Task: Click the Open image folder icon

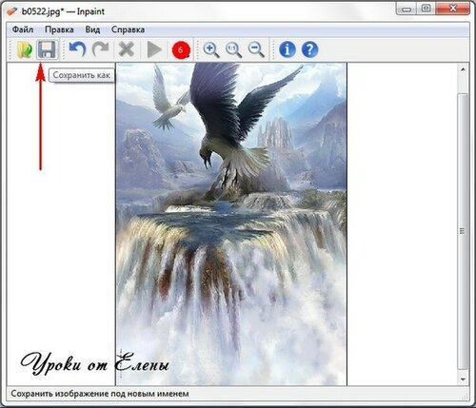Action: (25, 49)
